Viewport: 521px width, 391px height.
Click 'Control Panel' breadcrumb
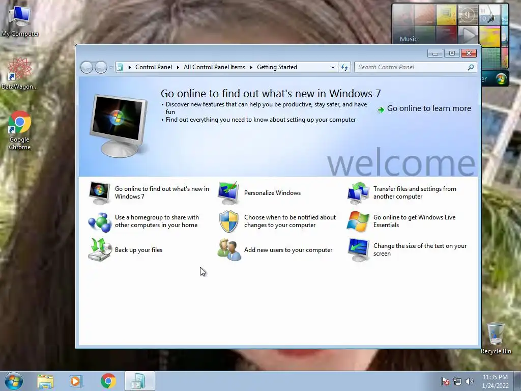point(154,67)
